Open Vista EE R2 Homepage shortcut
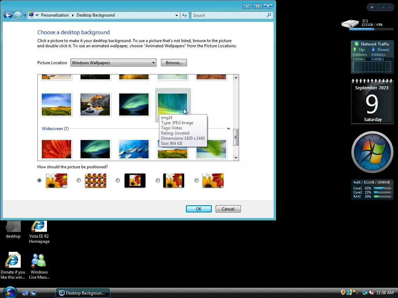 pos(39,232)
